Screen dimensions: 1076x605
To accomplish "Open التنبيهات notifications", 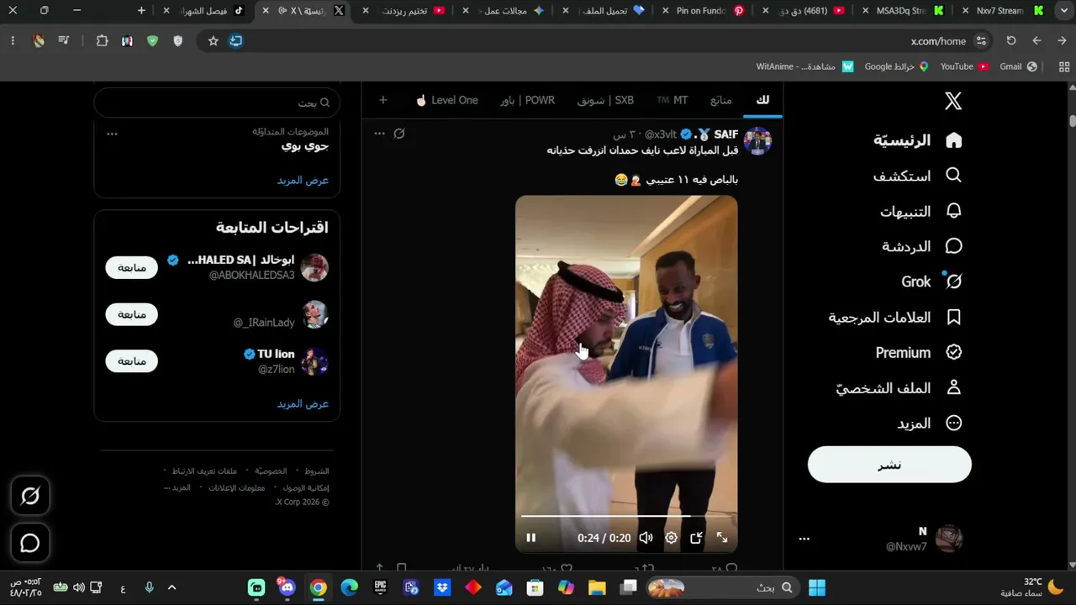I will (x=921, y=211).
